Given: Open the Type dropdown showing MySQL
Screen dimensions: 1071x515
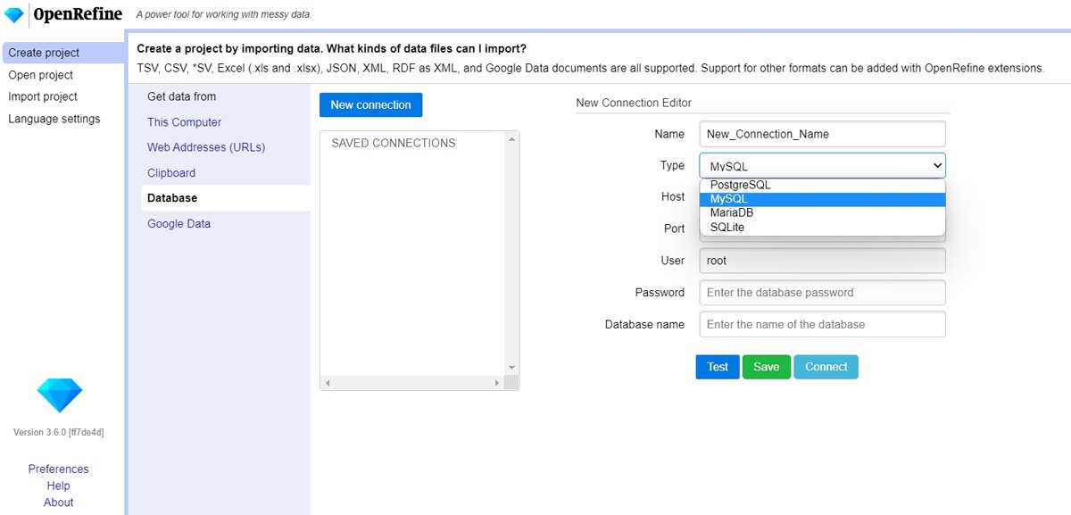Looking at the screenshot, I should click(822, 166).
